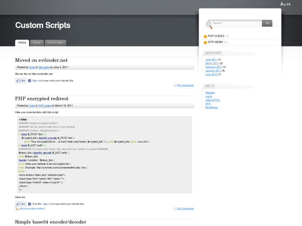The width and height of the screenshot is (302, 226).
Task: Go to the Home tab
Action: [x=22, y=43]
